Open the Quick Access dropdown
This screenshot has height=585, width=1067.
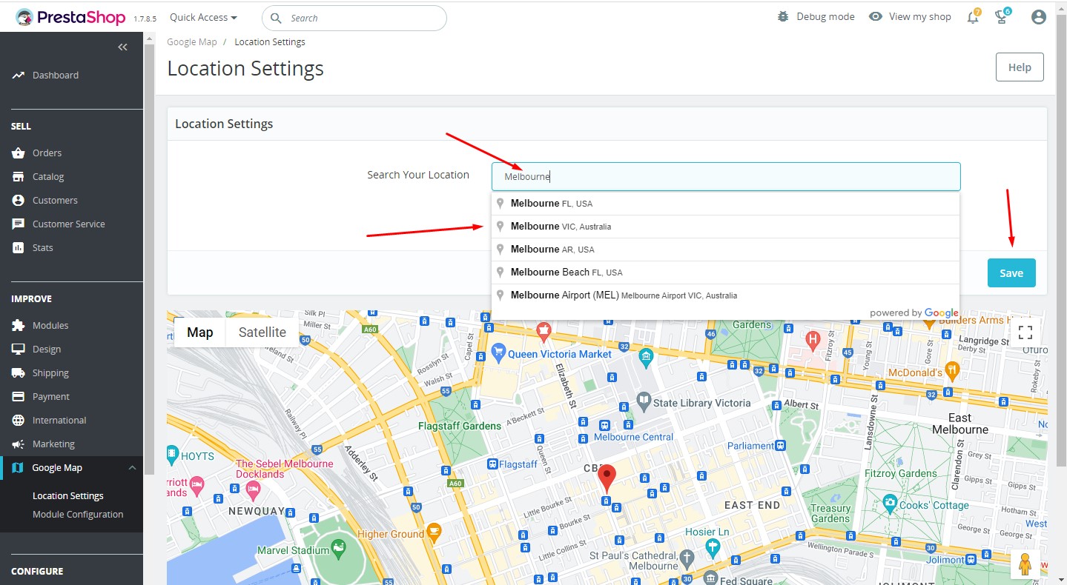[203, 17]
